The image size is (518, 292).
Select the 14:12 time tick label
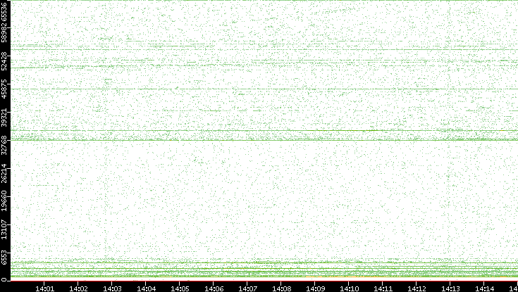coord(417,288)
